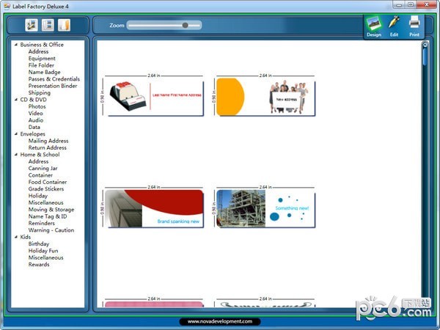
Task: Select Name Badge labels
Action: (x=44, y=72)
